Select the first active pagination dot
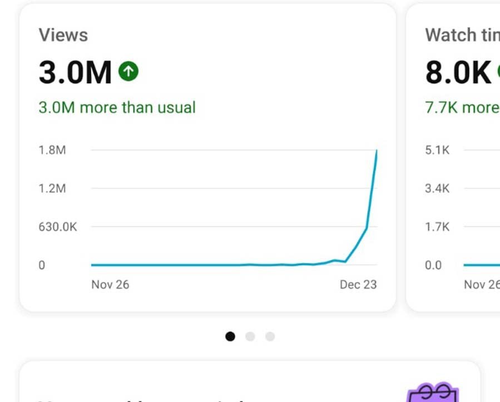 pos(230,336)
